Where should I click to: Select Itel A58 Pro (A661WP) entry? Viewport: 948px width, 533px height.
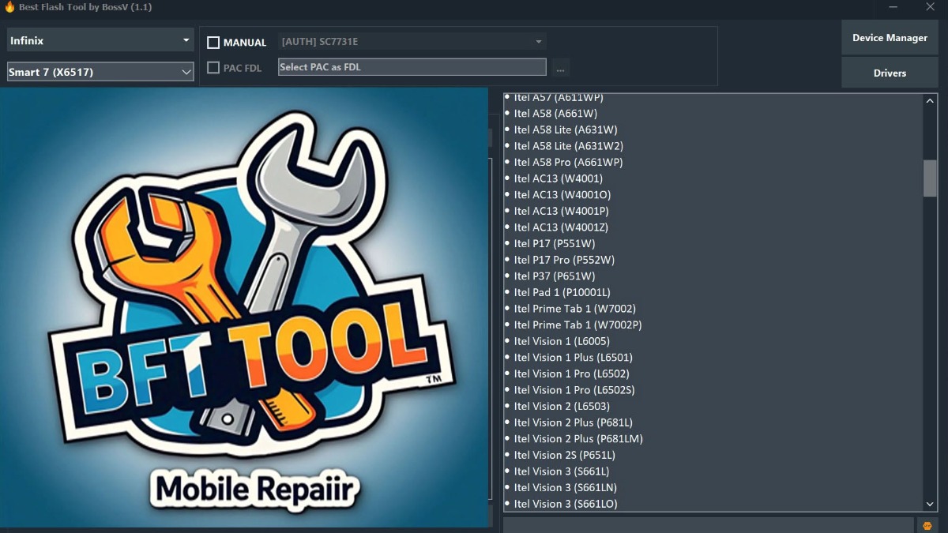(x=568, y=162)
